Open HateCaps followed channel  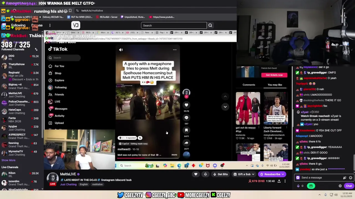point(21,111)
